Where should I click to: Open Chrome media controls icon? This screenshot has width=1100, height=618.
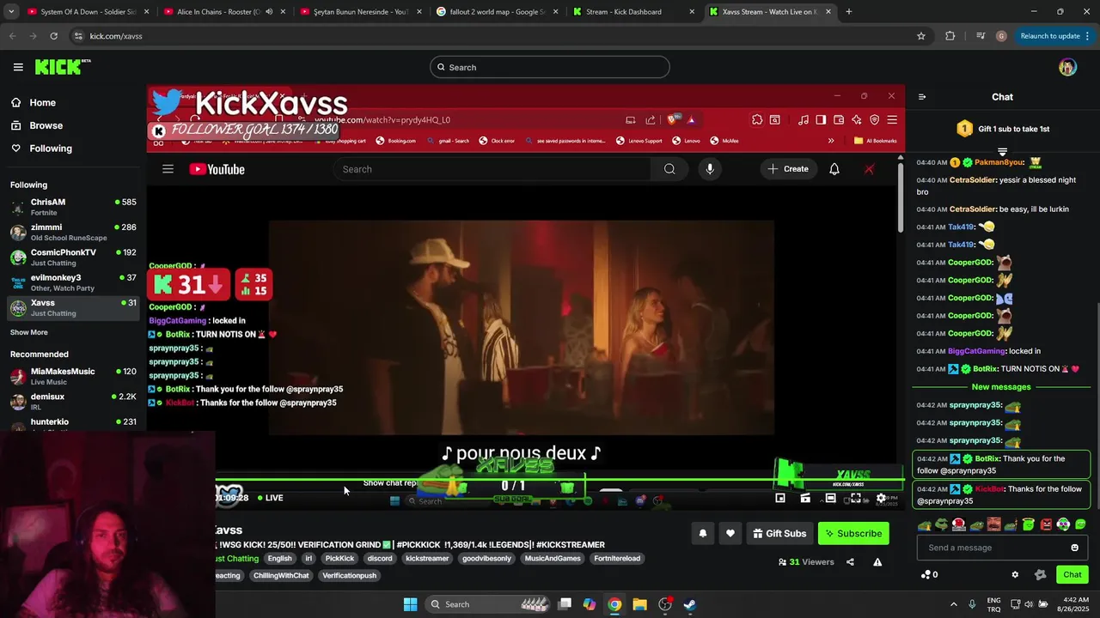[x=981, y=36]
